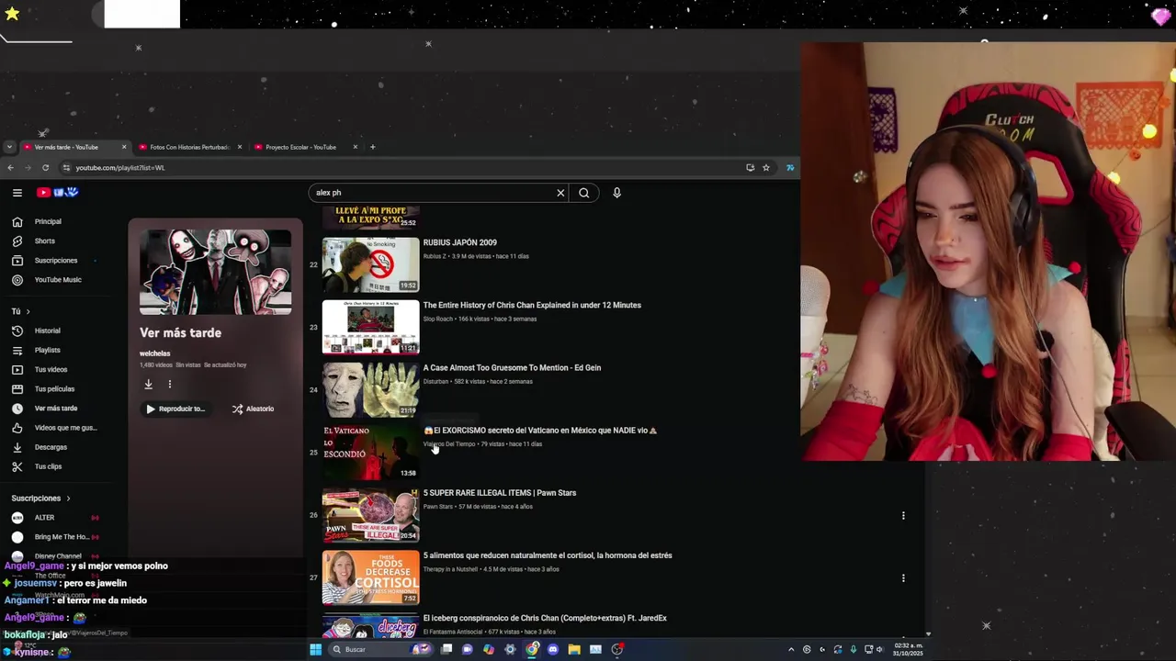Open options menu for cortisol video
The width and height of the screenshot is (1176, 661).
pyautogui.click(x=903, y=578)
